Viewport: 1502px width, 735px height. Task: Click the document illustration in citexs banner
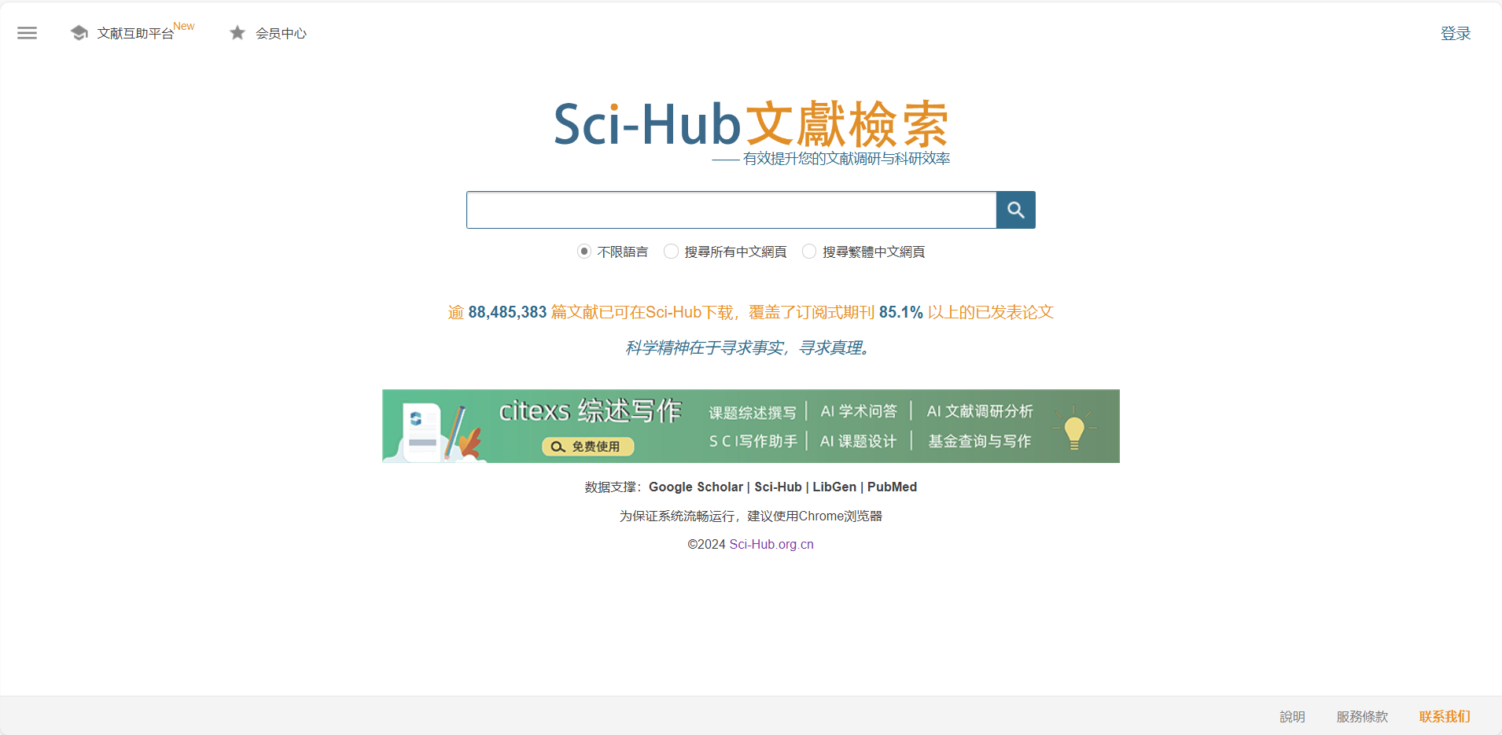pos(423,431)
